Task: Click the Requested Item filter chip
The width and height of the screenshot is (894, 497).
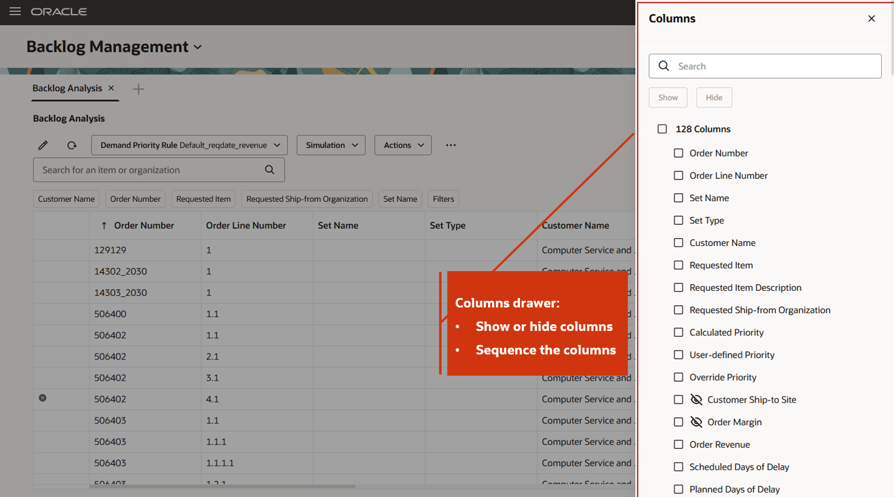Action: [x=204, y=199]
